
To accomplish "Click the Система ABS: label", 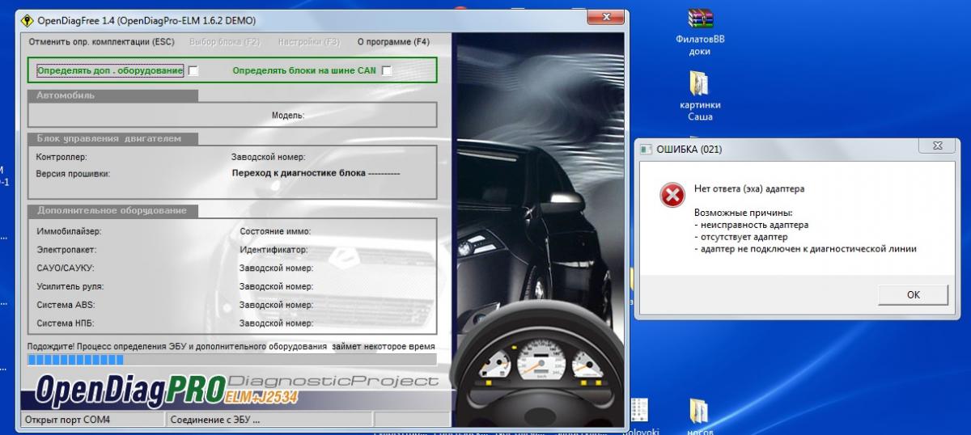I will click(x=65, y=305).
